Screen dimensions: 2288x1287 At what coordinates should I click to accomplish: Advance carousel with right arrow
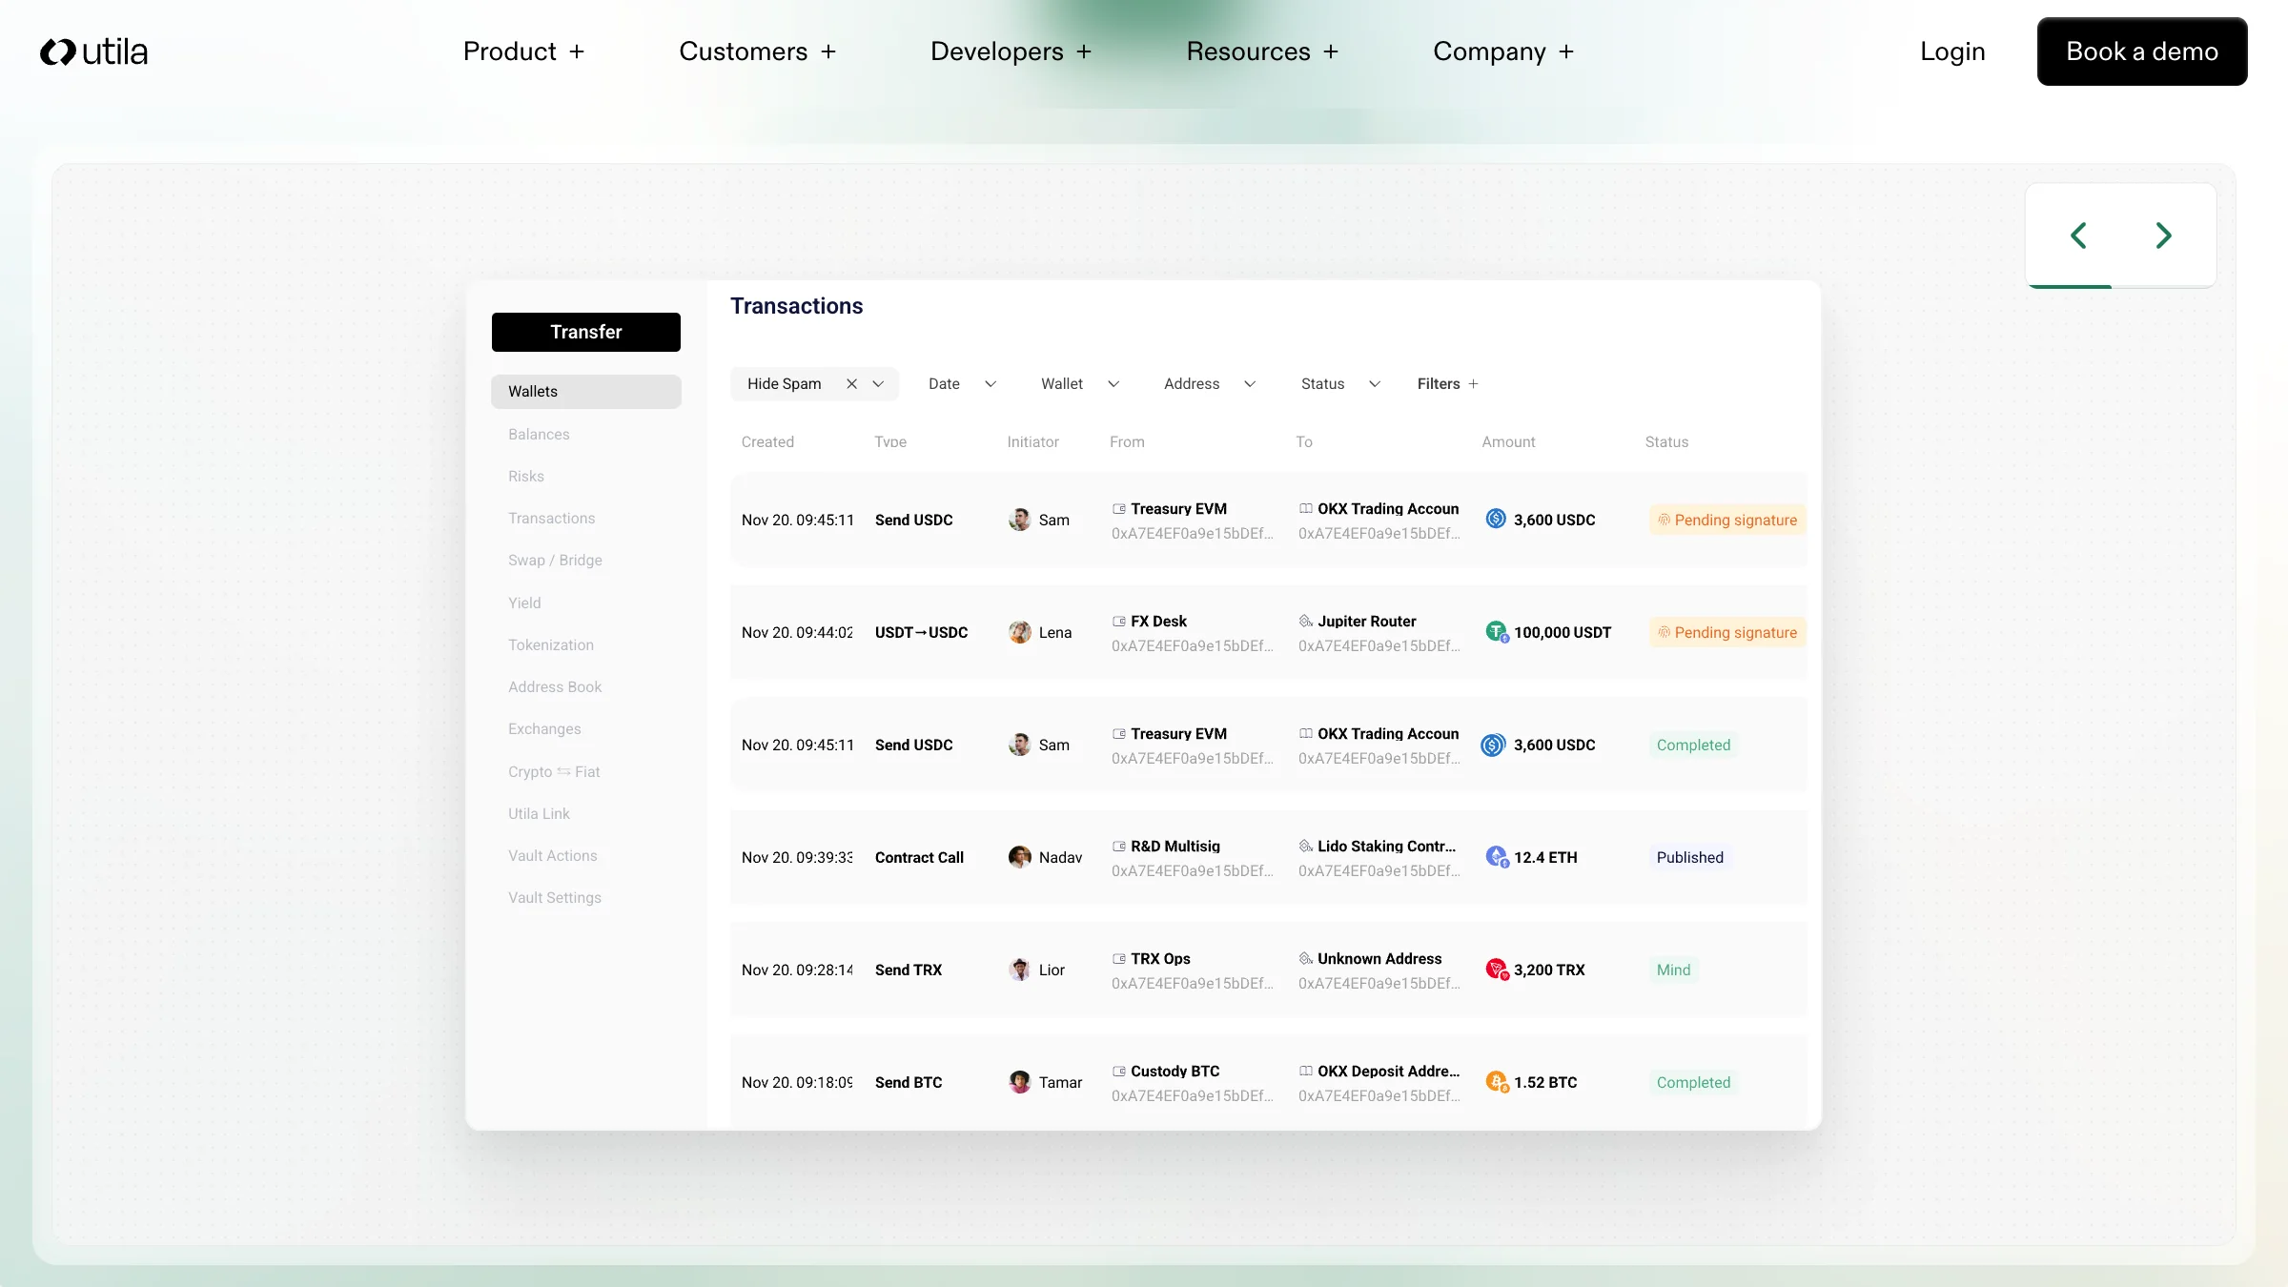[2163, 235]
